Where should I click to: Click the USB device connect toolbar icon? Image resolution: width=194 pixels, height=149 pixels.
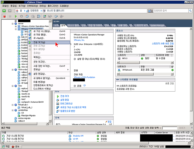pyautogui.click(x=62, y=16)
